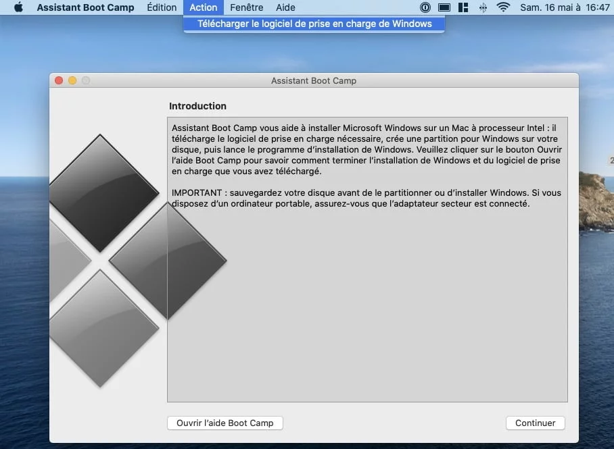
Task: Choose Télécharger le logiciel de prise en charge de Windows
Action: [314, 24]
